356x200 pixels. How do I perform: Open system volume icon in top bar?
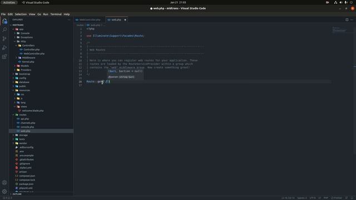click(341, 2)
